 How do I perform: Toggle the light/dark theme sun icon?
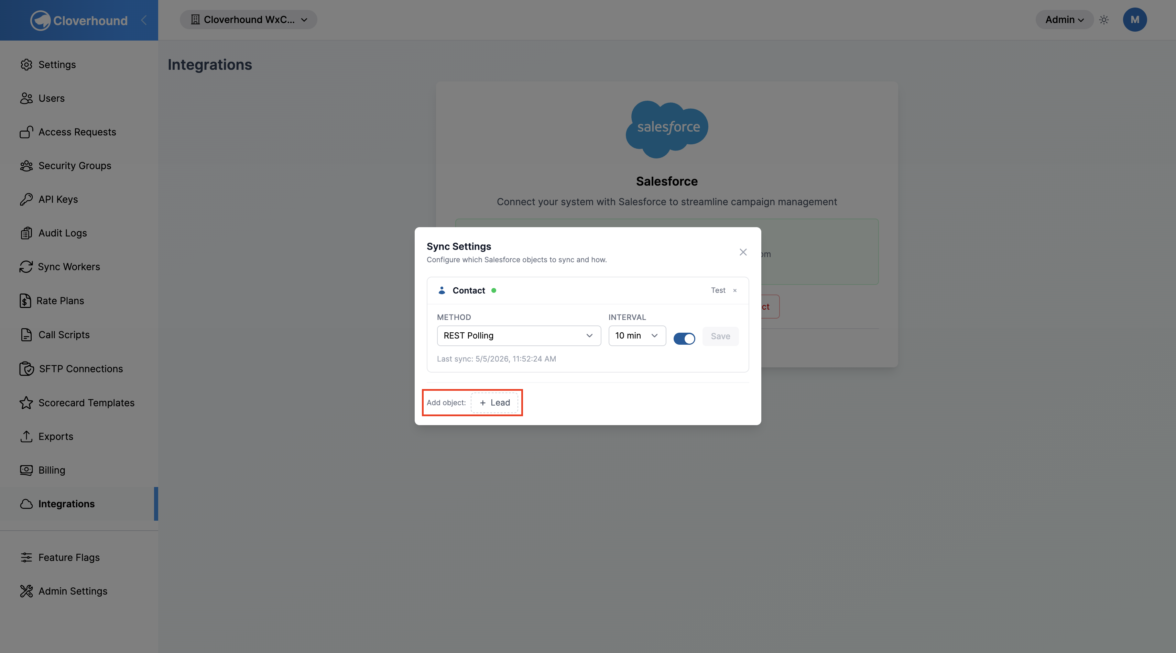(x=1104, y=20)
